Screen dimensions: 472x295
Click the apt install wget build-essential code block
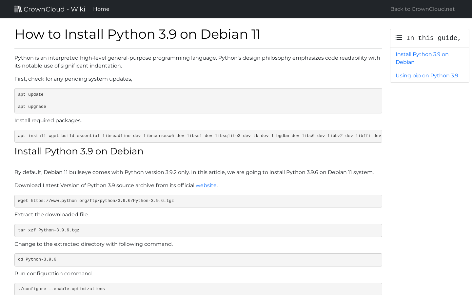click(198, 136)
